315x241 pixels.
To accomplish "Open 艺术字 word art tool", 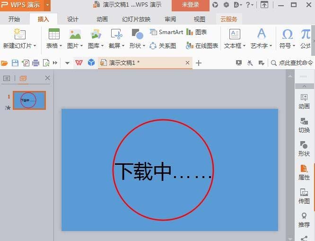I will (262, 34).
